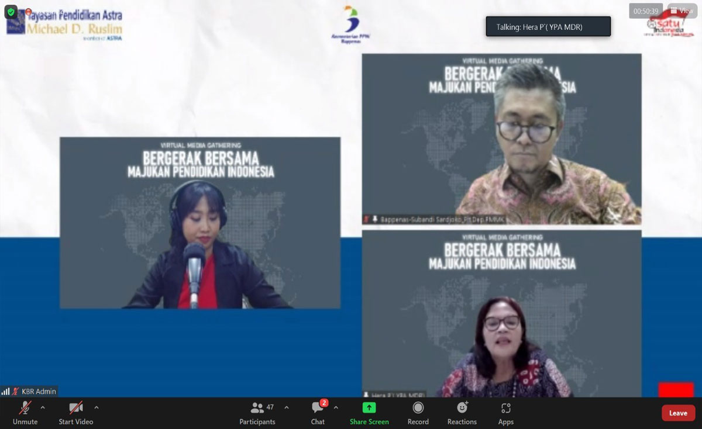Image resolution: width=702 pixels, height=429 pixels.
Task: Leave the meeting
Action: [678, 413]
